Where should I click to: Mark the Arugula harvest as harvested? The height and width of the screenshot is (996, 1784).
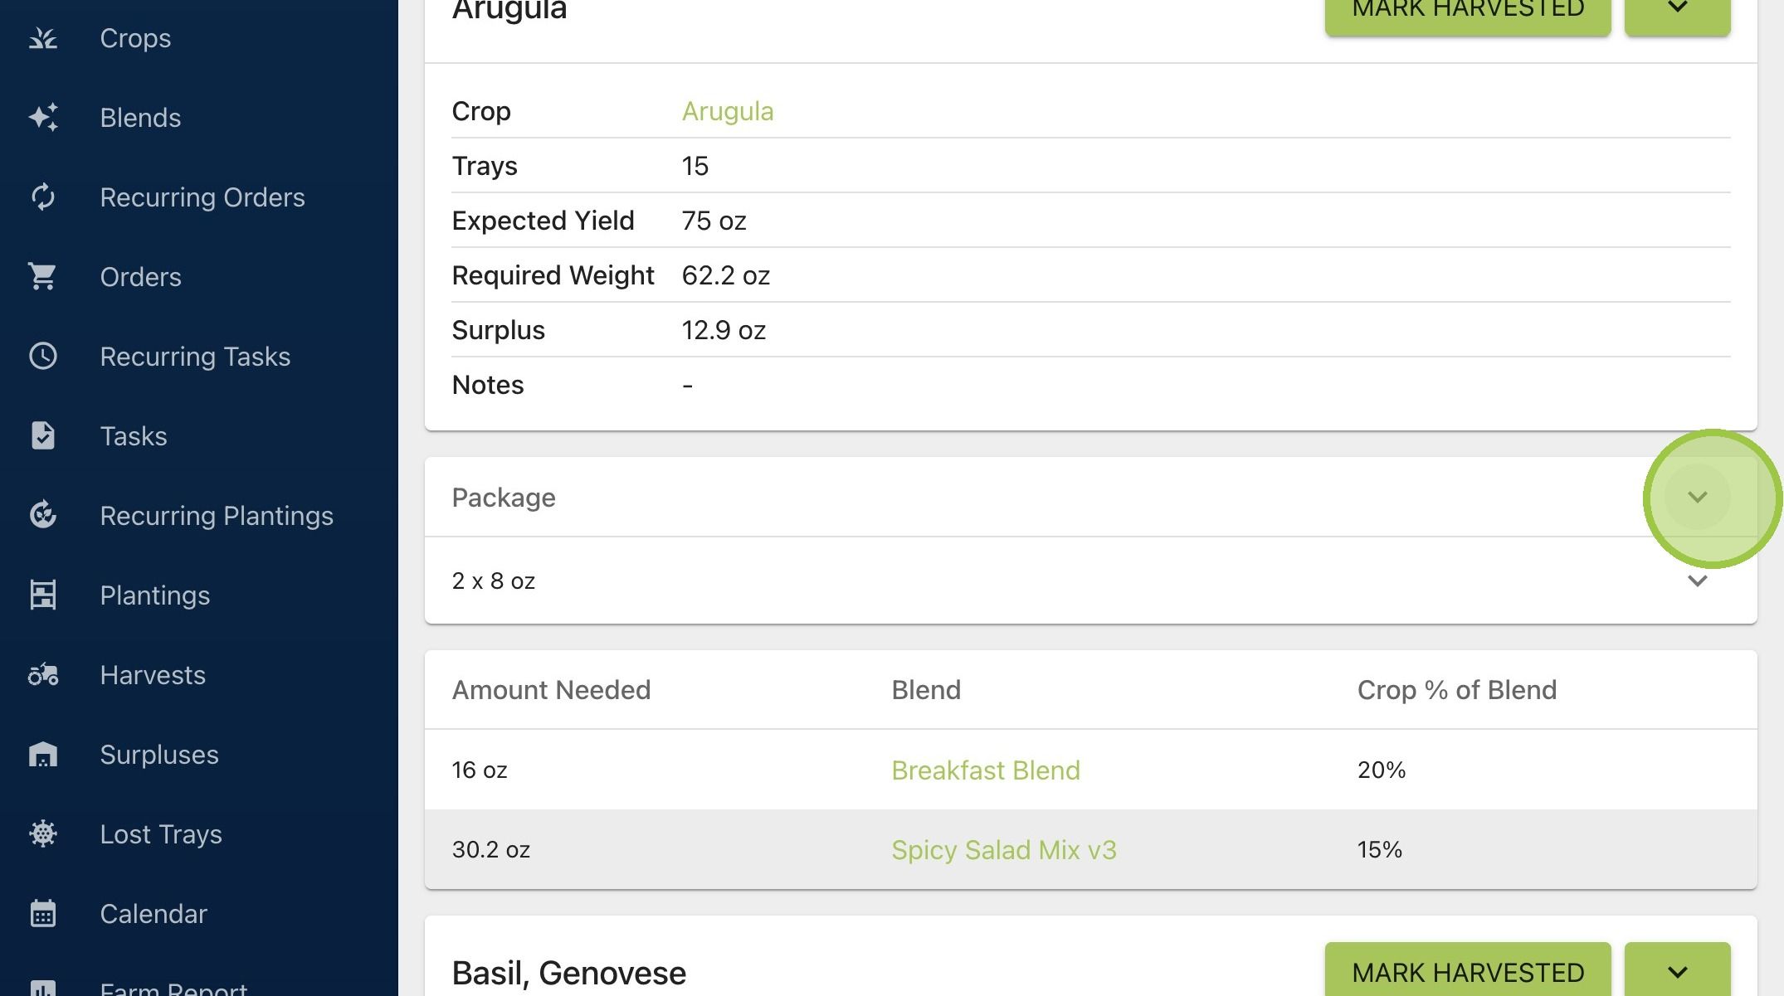click(x=1468, y=12)
